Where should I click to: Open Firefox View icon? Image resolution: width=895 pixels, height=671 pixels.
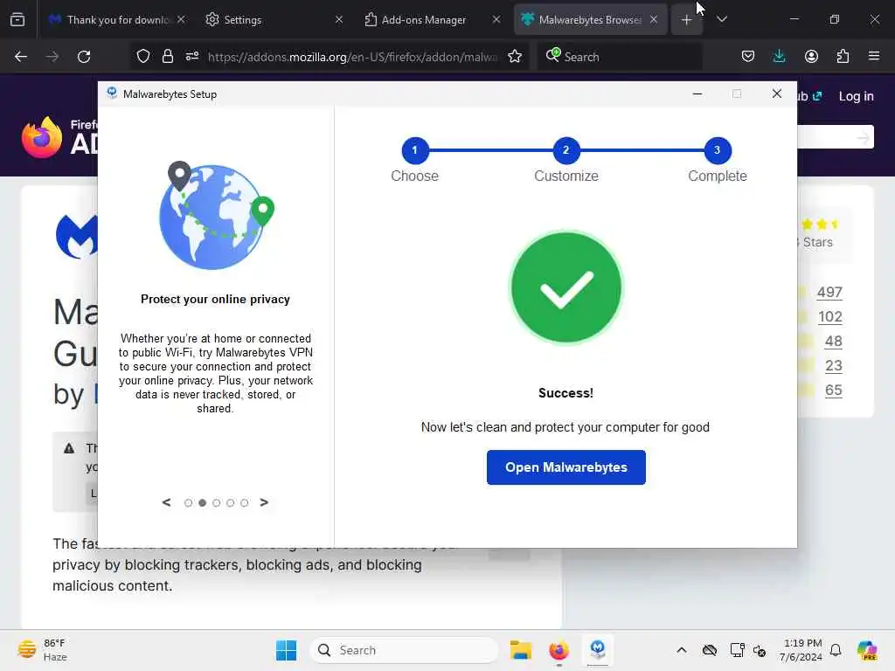point(17,19)
